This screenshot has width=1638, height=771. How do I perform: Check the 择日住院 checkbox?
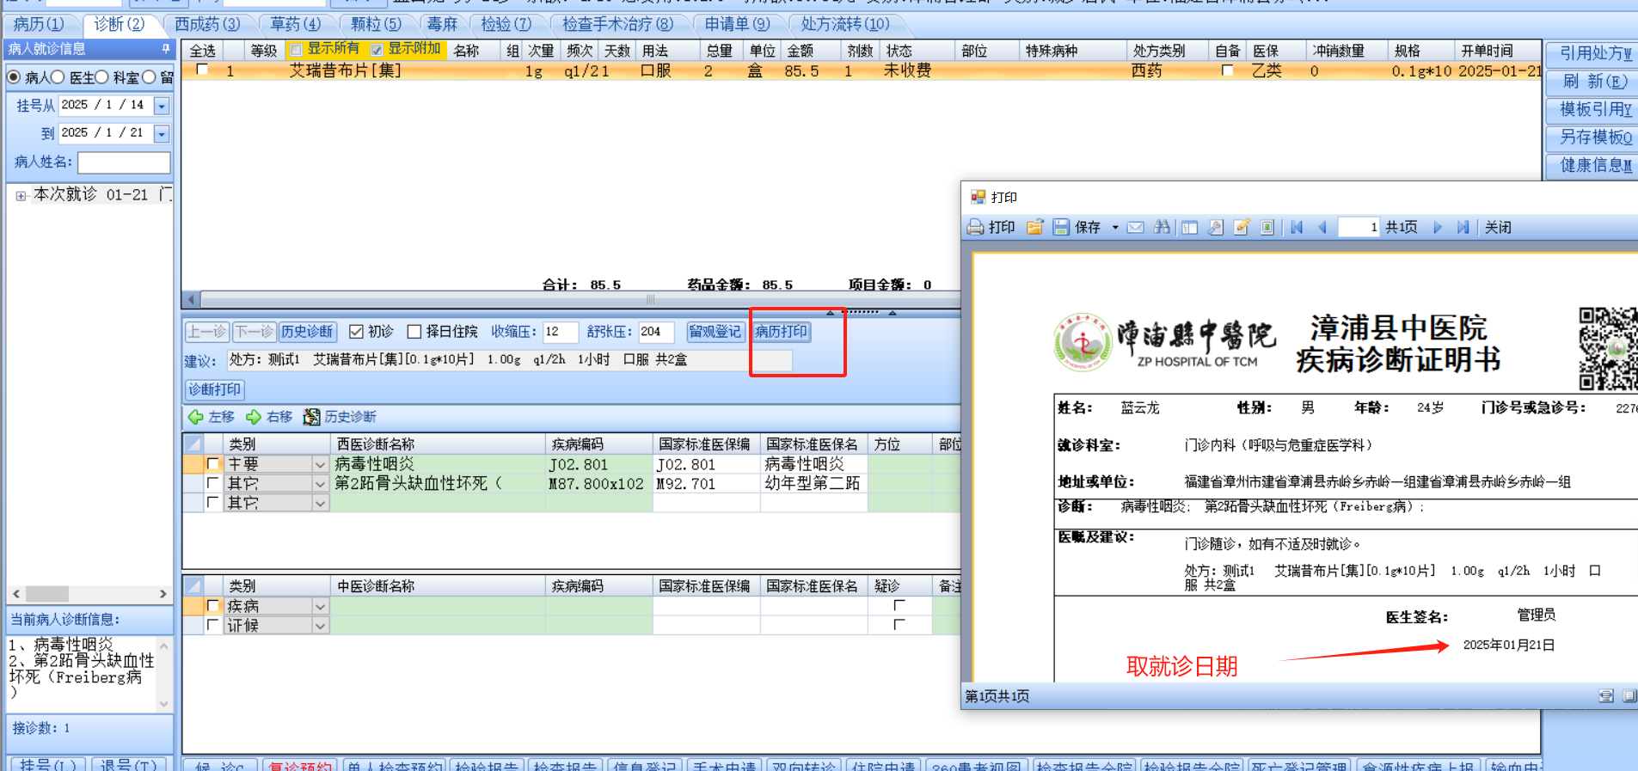tap(414, 332)
